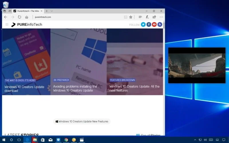This screenshot has height=143, width=229.
Task: Click the picture-in-picture video window
Action: click(197, 65)
